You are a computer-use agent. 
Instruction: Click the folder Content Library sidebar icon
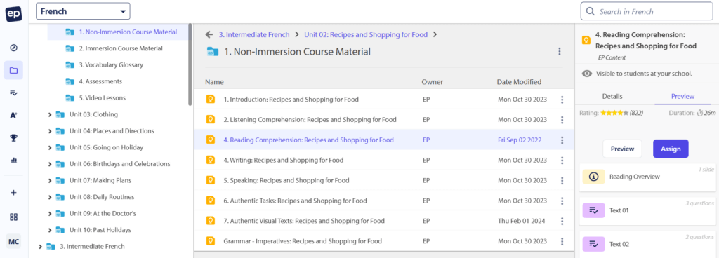click(x=13, y=70)
